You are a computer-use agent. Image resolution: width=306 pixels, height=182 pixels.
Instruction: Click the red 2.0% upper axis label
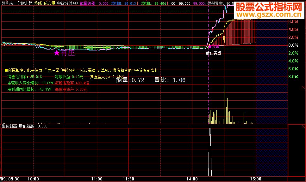pos(293,37)
